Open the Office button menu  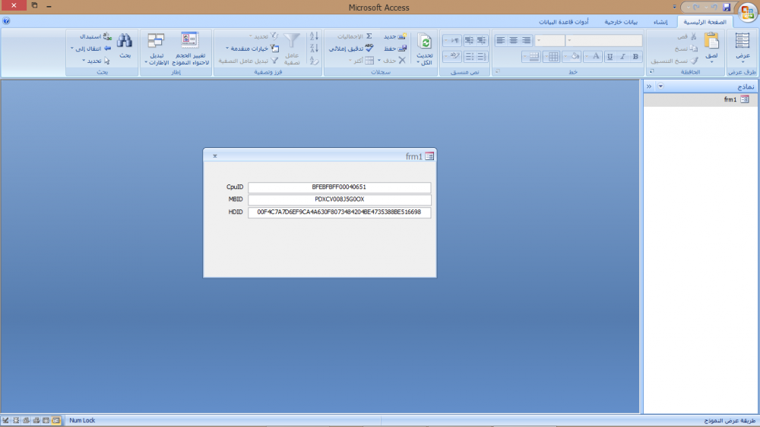coord(747,11)
